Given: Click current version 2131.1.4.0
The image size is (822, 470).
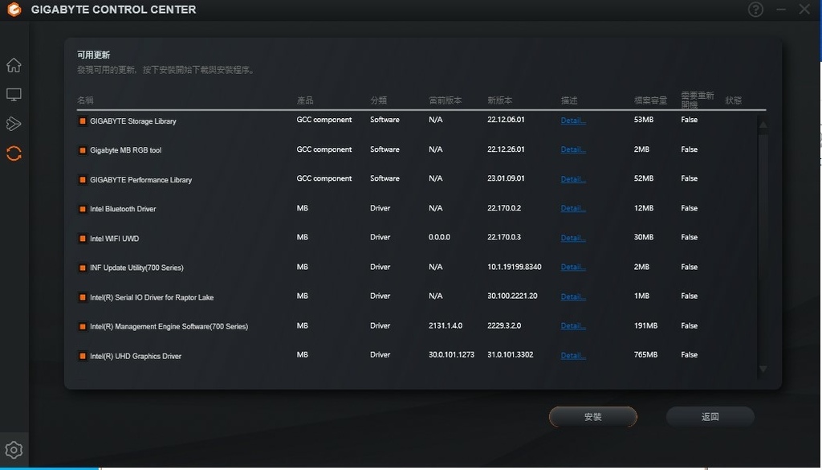Looking at the screenshot, I should [446, 325].
